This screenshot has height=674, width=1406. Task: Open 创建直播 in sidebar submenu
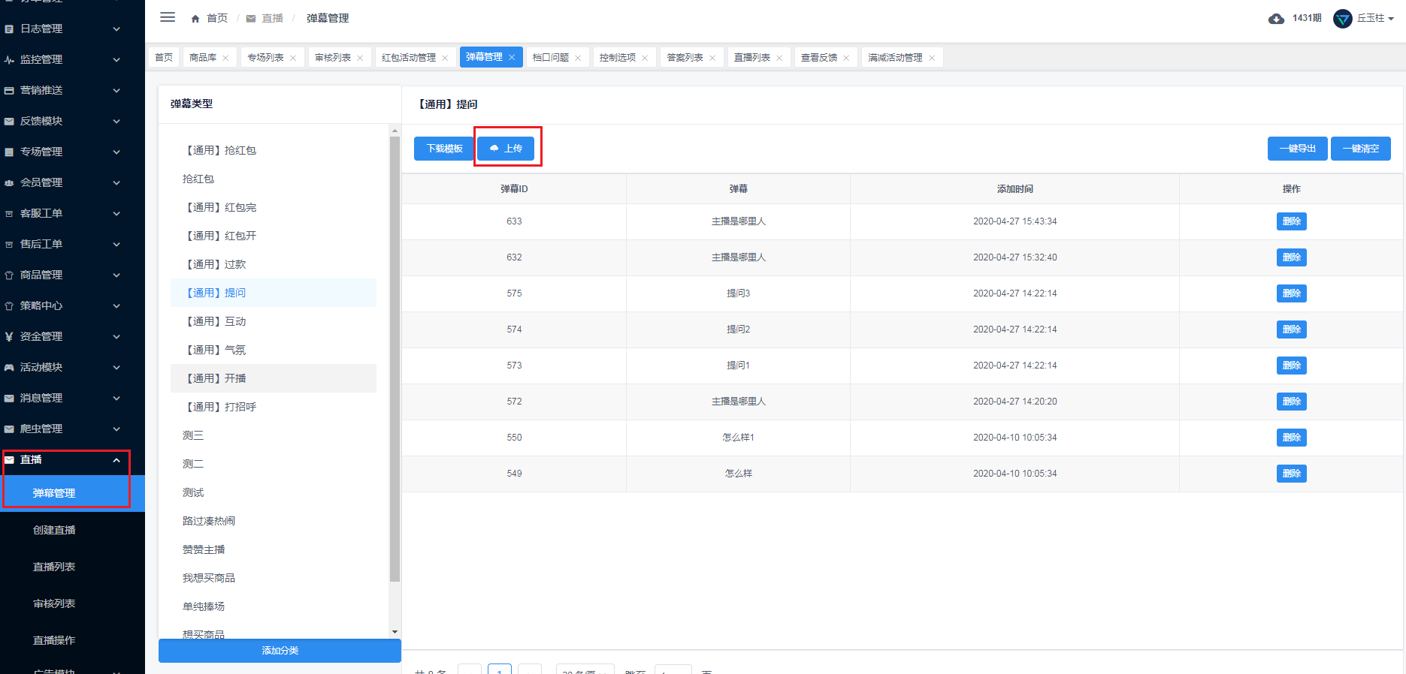point(54,530)
